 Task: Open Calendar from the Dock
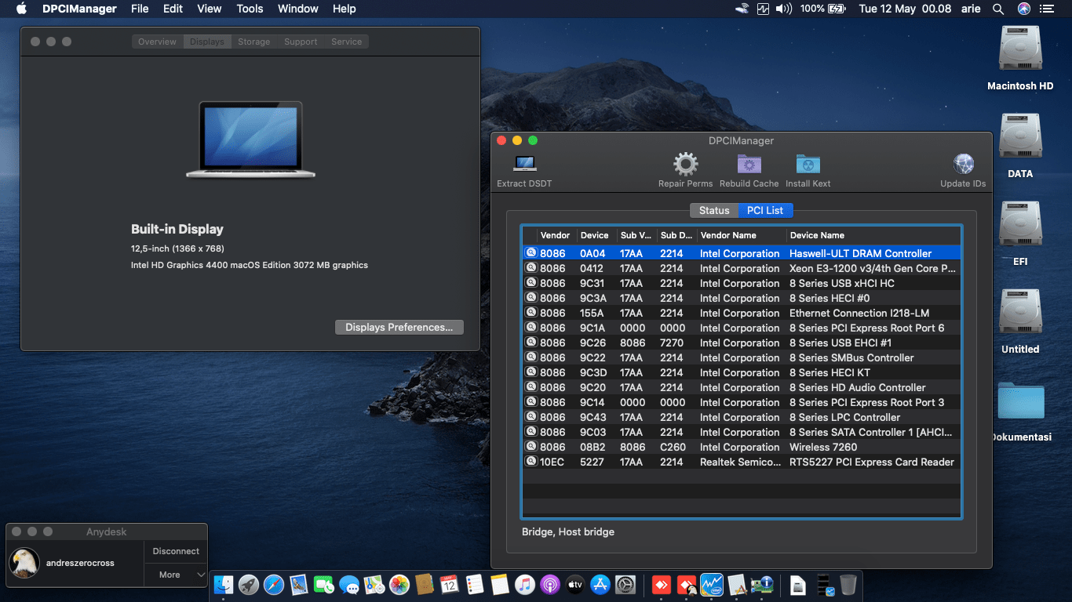[x=450, y=584]
